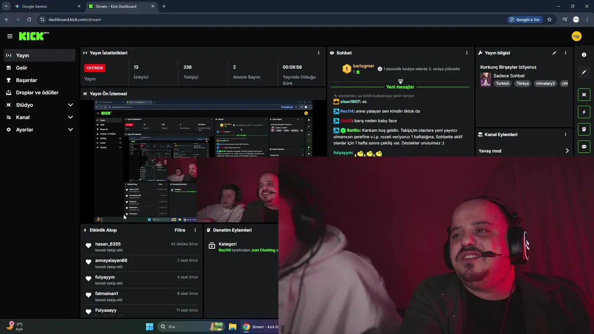Open the weather widget showing -2°C
Screen dimensions: 594x334
15,326
